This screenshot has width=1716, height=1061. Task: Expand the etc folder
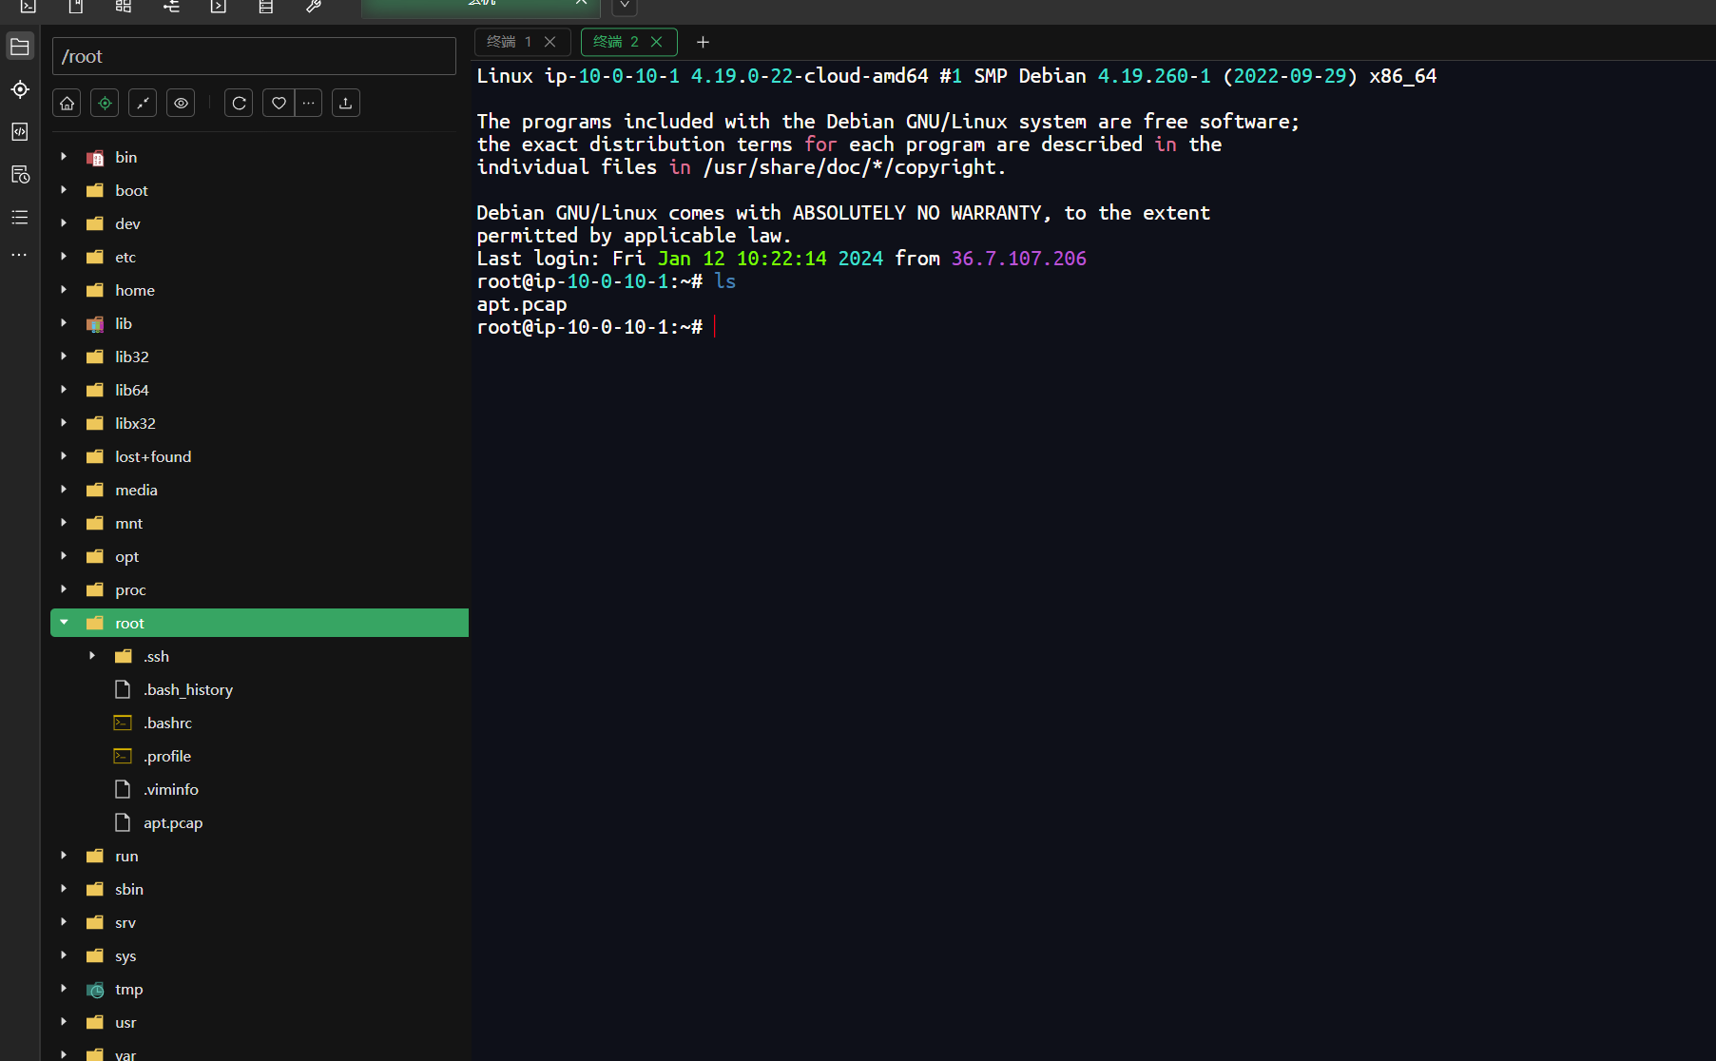click(64, 257)
